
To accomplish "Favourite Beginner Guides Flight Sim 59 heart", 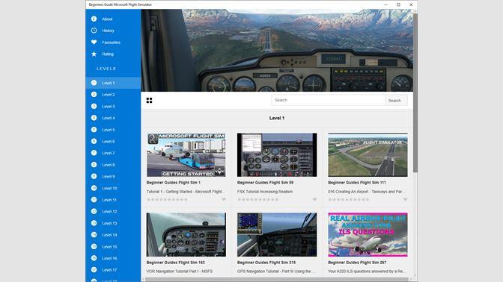I will point(314,199).
